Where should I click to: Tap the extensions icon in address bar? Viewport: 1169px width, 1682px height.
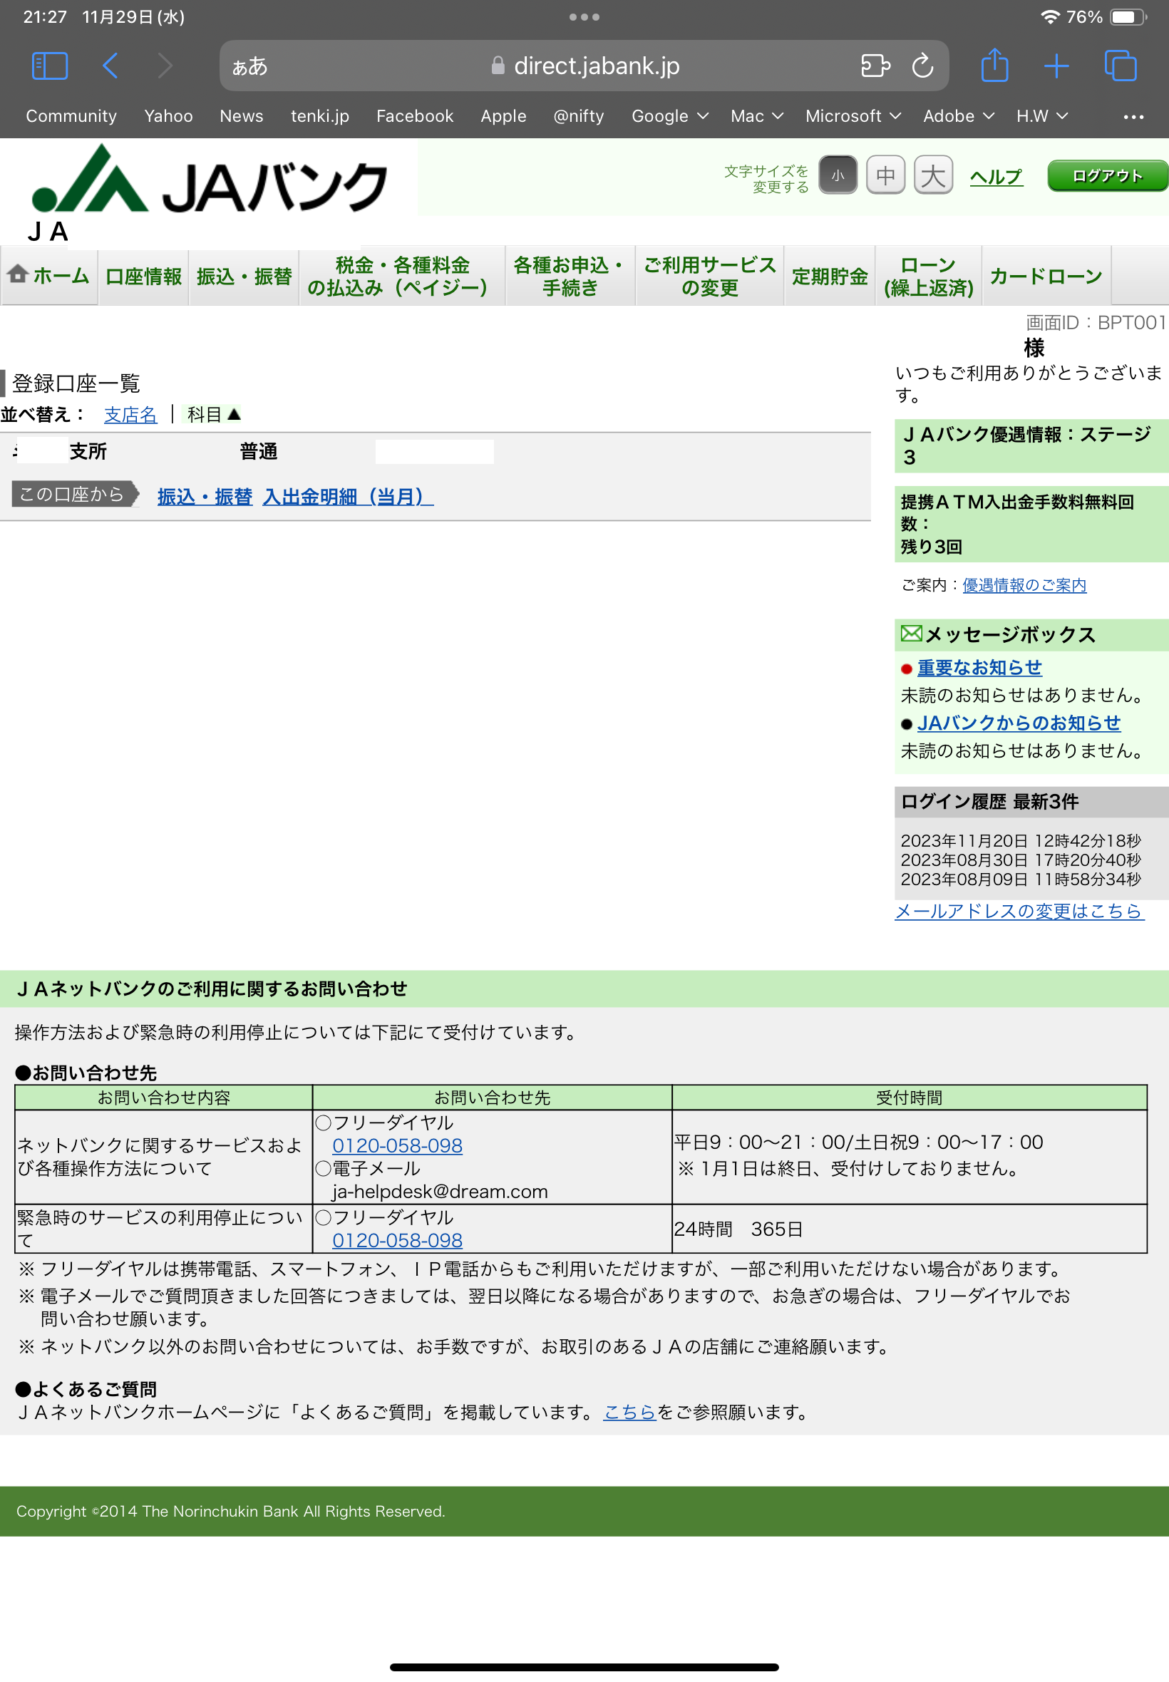[875, 66]
